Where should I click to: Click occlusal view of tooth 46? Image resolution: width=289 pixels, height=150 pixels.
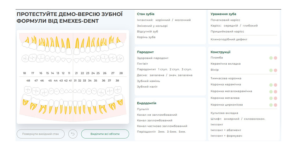(44, 92)
